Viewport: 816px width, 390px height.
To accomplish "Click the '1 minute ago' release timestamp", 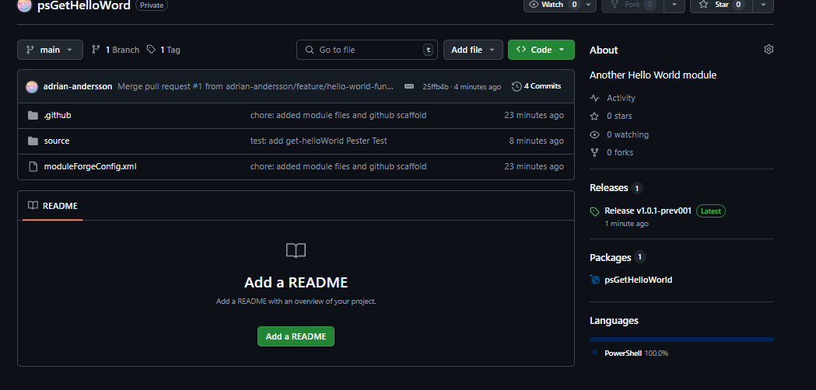I will [x=626, y=224].
